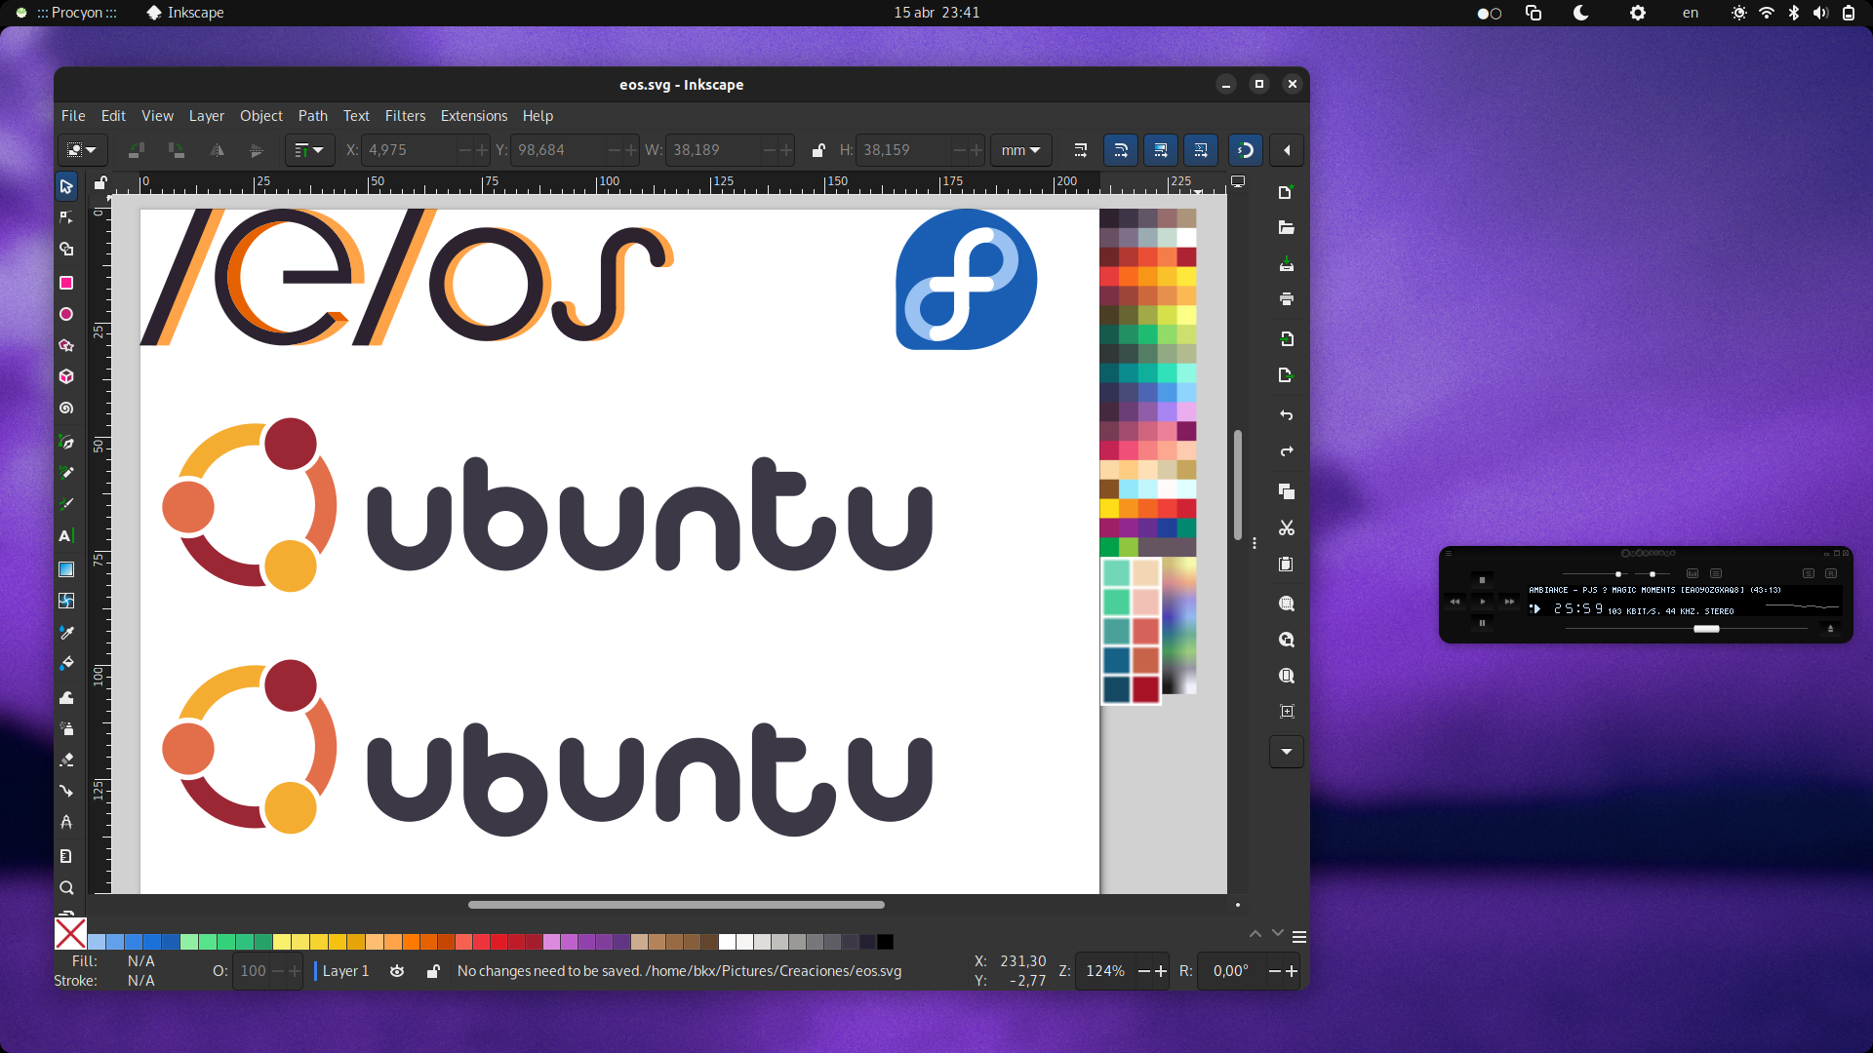
Task: Open the raise/lower stacking order dropdown
Action: (309, 150)
